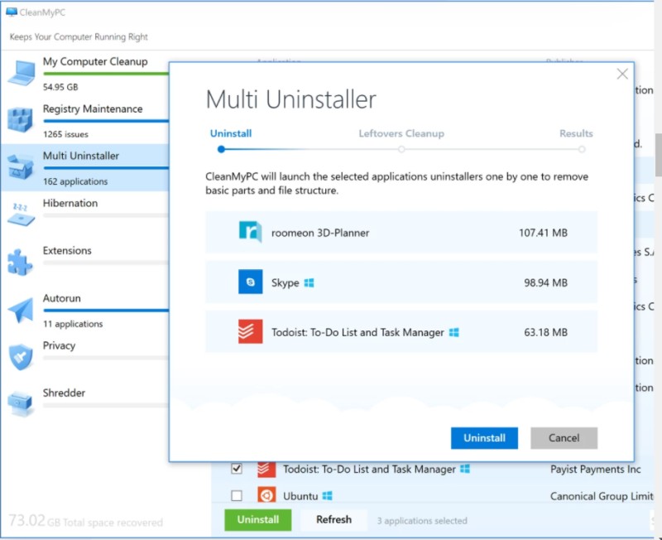
Task: Click the blue Uninstall button in dialog
Action: point(484,438)
